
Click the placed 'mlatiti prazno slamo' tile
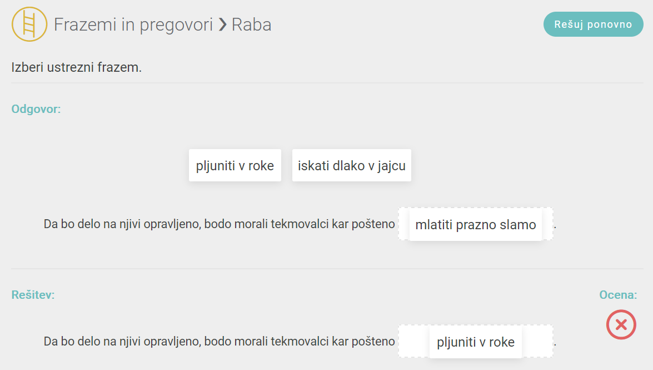coord(475,224)
